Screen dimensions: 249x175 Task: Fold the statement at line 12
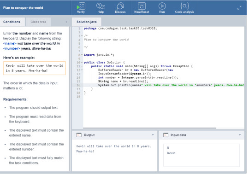pos(82,70)
